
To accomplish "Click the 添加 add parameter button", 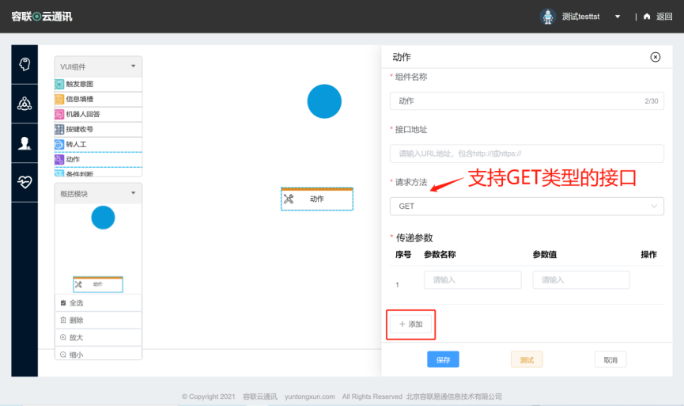I will click(x=411, y=324).
